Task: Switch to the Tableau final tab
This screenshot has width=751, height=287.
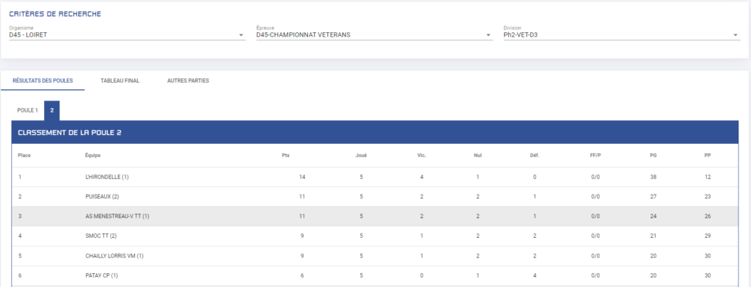Action: [x=120, y=81]
